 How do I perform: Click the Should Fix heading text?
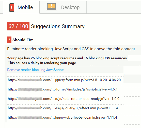(x=23, y=40)
